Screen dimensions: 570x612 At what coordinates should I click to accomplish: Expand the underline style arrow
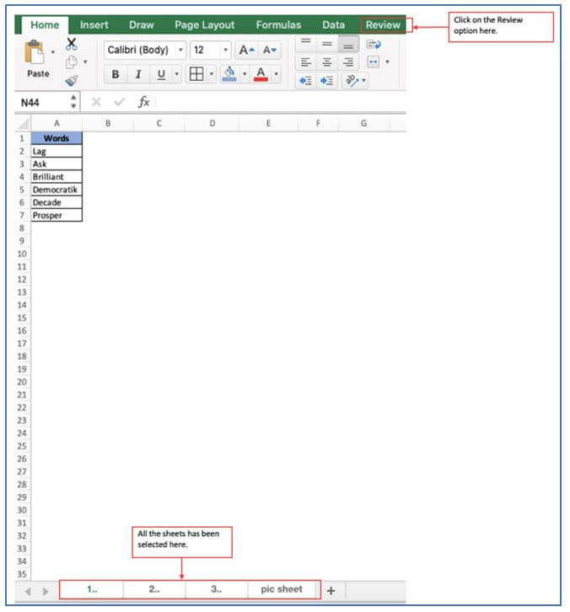[177, 74]
